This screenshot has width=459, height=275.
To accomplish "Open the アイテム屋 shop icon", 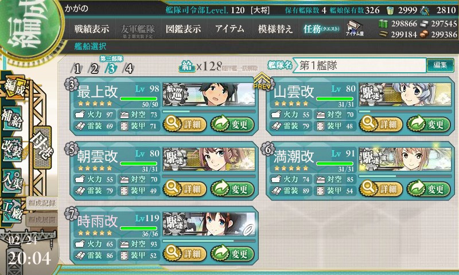I will [354, 29].
